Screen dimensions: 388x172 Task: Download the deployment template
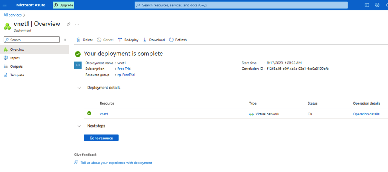(x=154, y=40)
